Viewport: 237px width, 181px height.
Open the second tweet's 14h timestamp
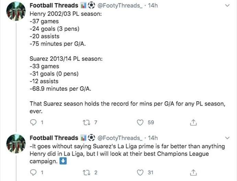pos(153,138)
